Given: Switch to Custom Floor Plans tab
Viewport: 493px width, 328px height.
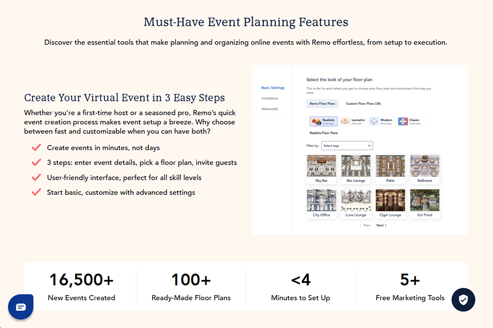Looking at the screenshot, I should (364, 104).
